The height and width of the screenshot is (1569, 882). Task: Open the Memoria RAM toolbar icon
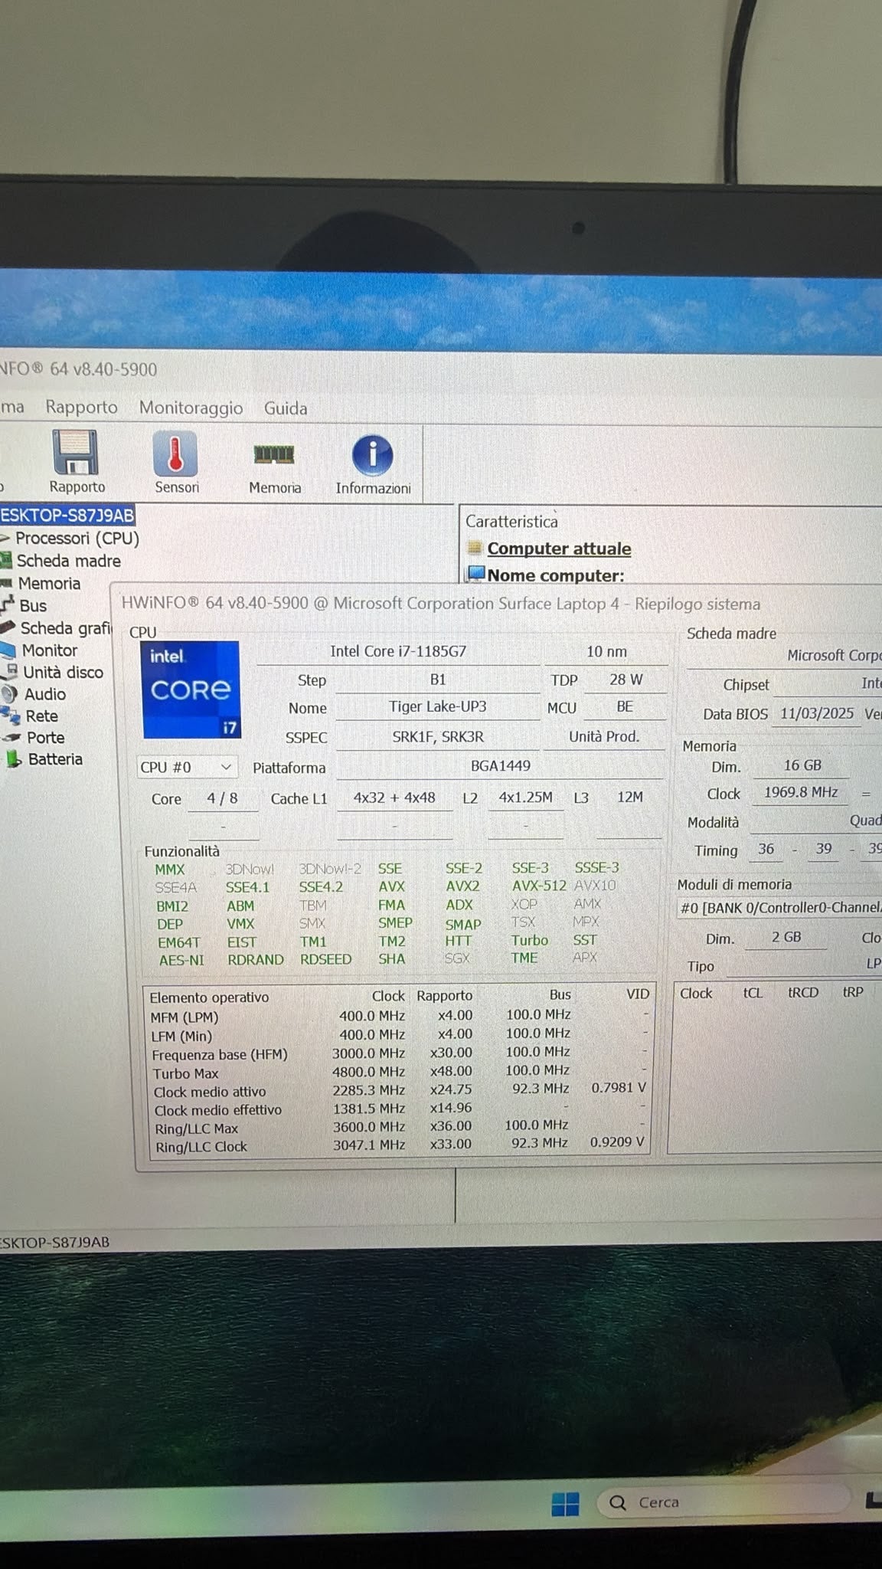coord(273,455)
